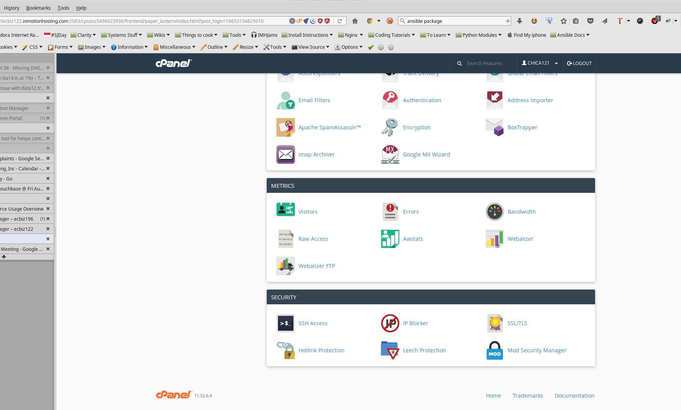The image size is (681, 410).
Task: Click the LOGOUT button
Action: [x=579, y=63]
